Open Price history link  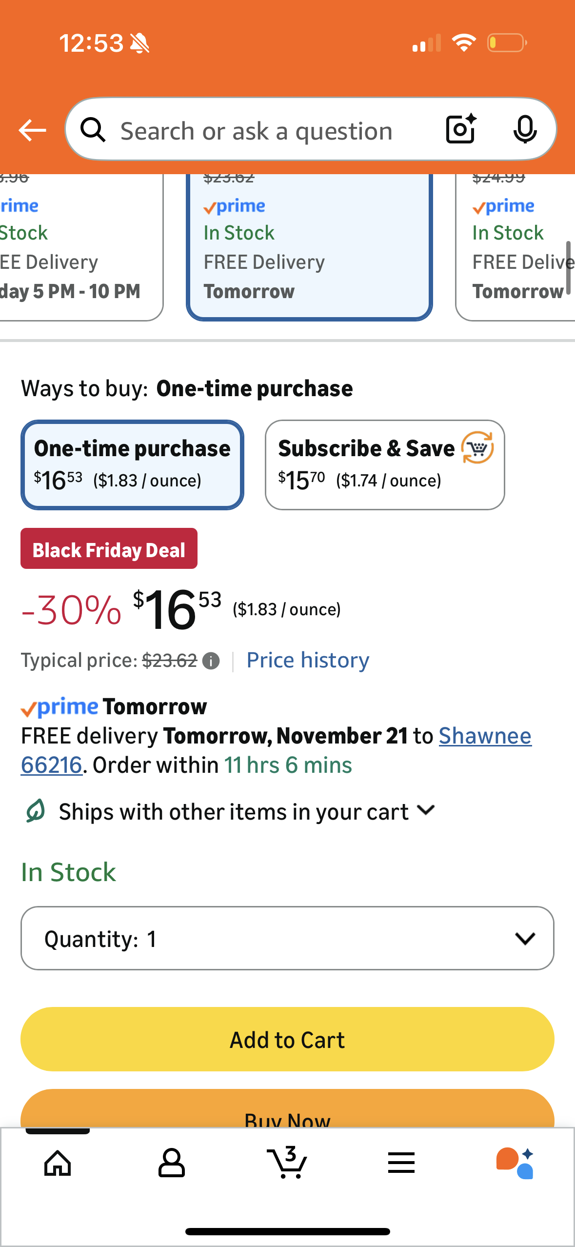[308, 661]
